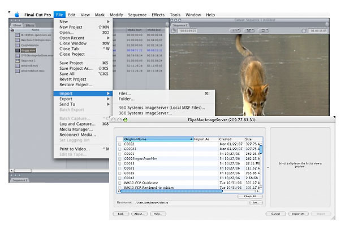The width and height of the screenshot is (345, 231).
Task: Click the Import As column header
Action: point(206,139)
